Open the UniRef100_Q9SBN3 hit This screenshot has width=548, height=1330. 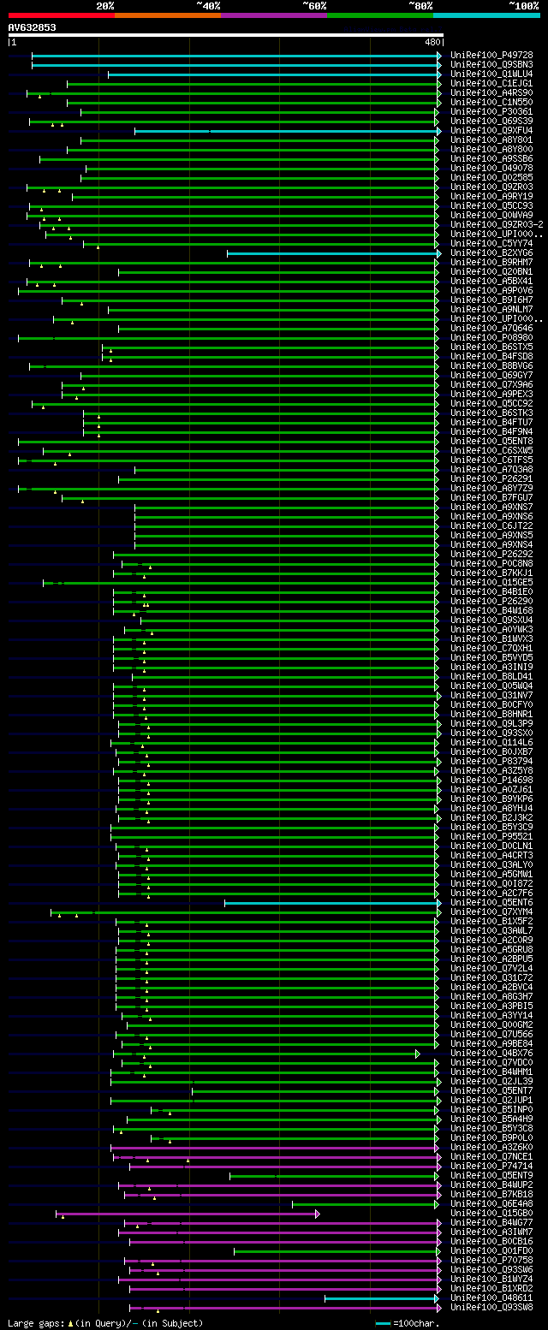491,65
